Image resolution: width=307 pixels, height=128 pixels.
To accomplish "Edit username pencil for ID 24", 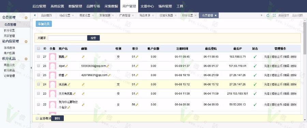I will 69,84.
